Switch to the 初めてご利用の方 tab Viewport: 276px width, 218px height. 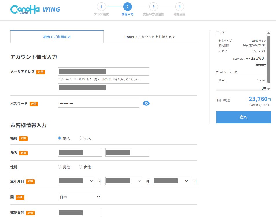coord(57,37)
